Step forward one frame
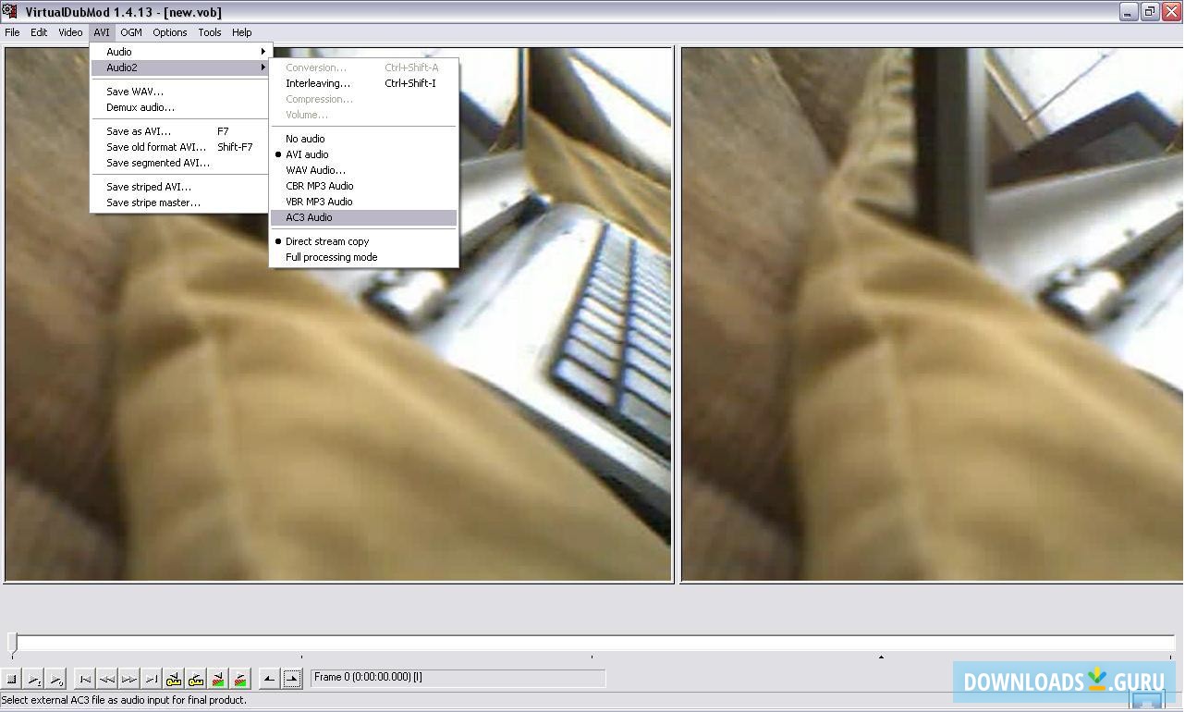The width and height of the screenshot is (1185, 712). [x=129, y=680]
